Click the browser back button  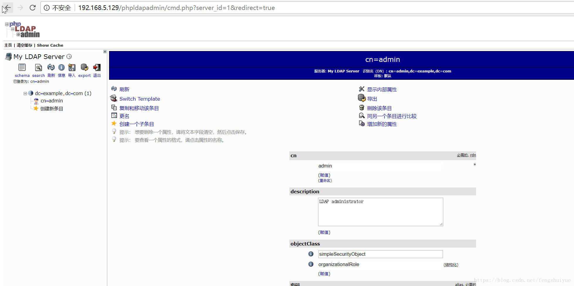[x=8, y=8]
